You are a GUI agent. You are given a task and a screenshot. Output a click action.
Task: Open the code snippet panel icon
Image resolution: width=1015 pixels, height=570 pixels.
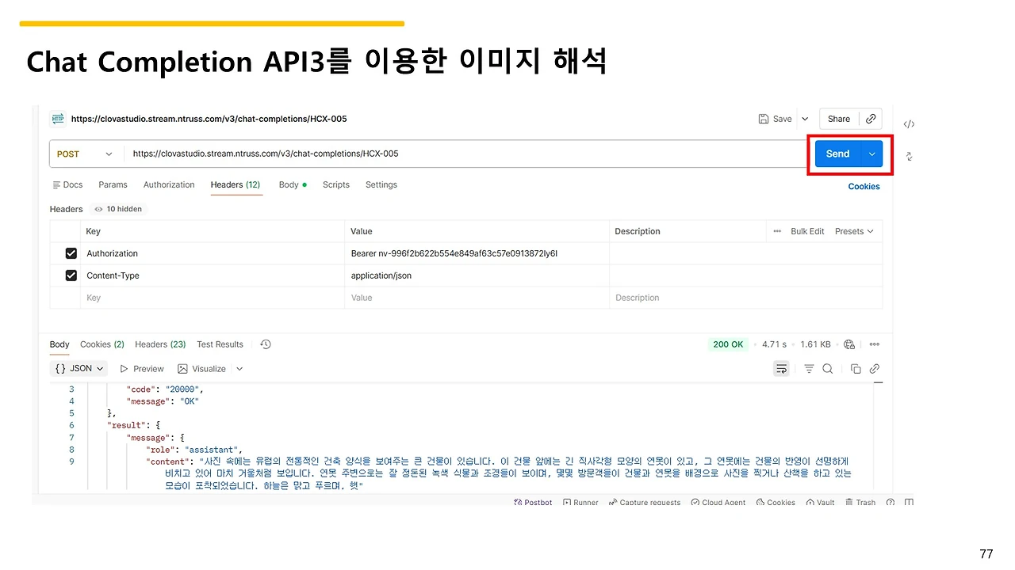(x=909, y=124)
